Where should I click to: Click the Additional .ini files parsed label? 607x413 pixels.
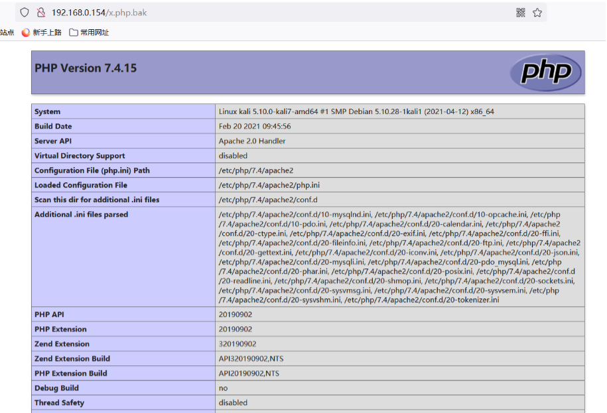click(81, 215)
